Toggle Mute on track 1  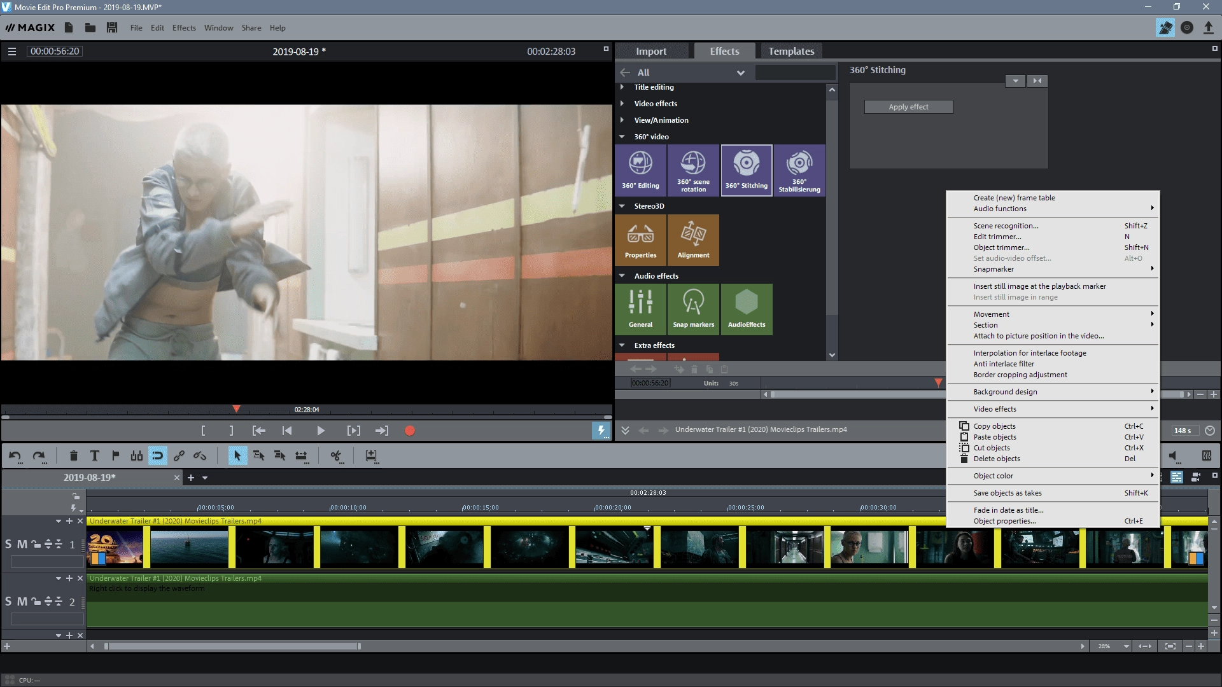pyautogui.click(x=22, y=545)
